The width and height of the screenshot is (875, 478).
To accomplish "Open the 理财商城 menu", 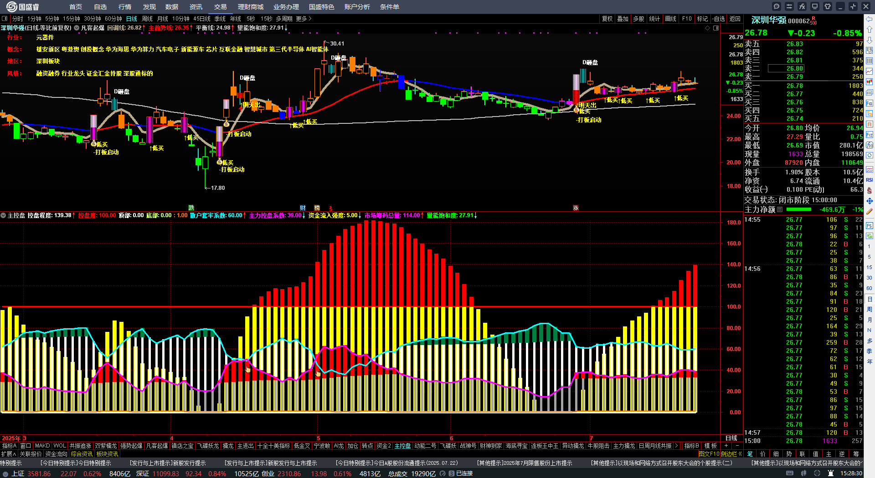I will pos(251,7).
